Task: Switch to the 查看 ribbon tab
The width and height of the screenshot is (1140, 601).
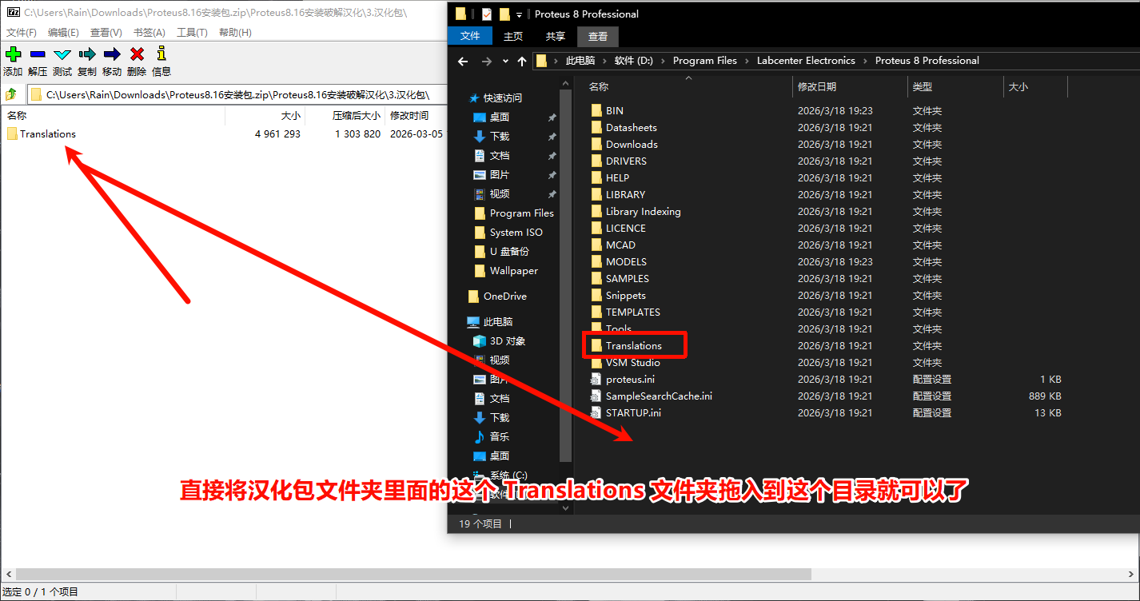Action: coord(597,37)
